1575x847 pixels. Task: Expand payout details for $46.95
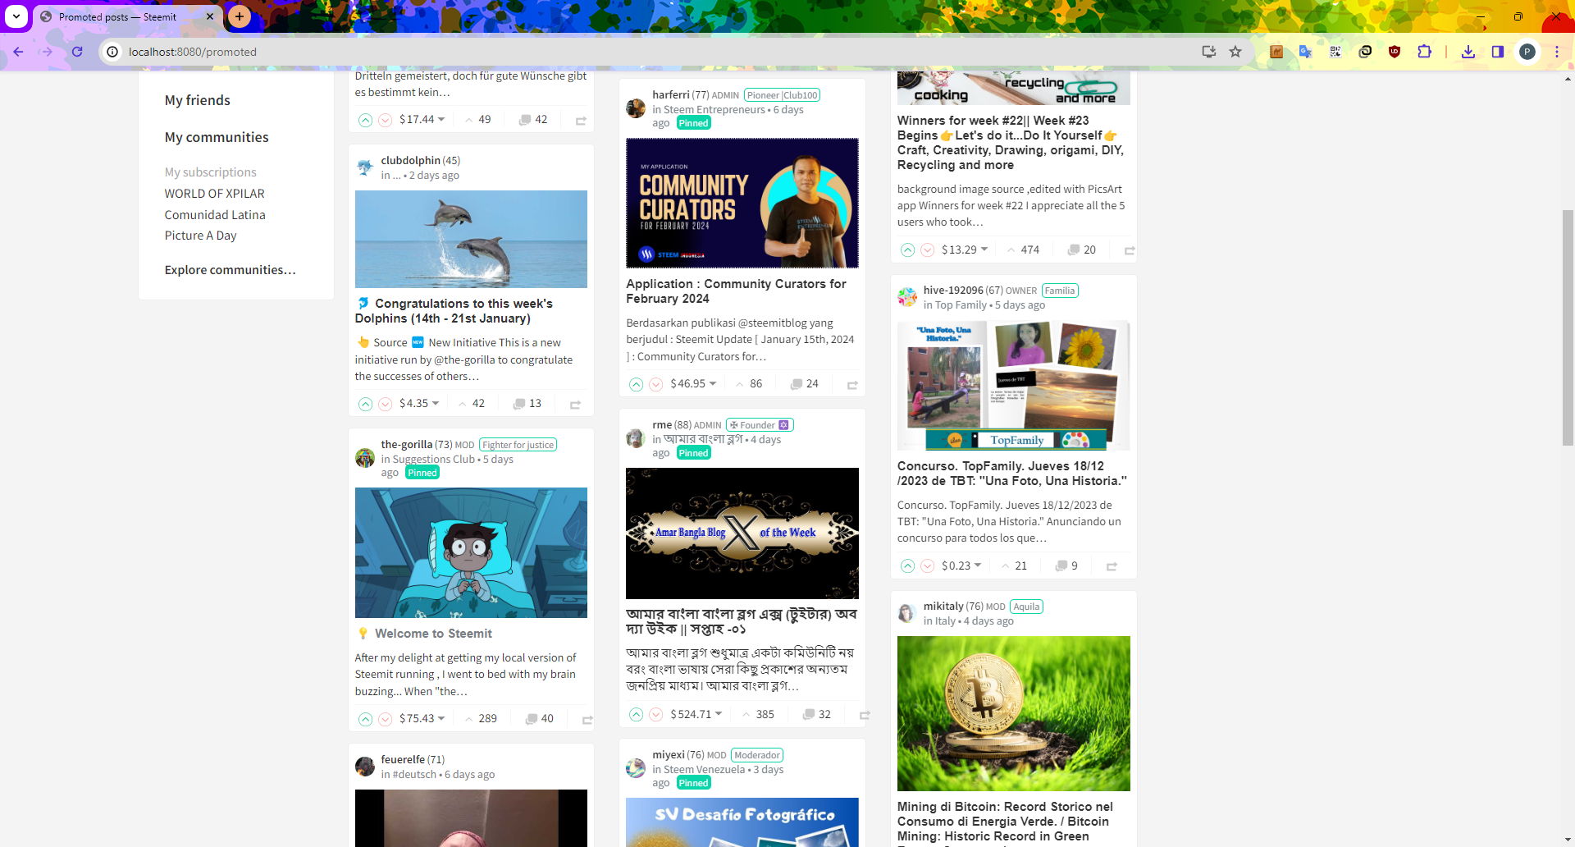click(x=693, y=384)
